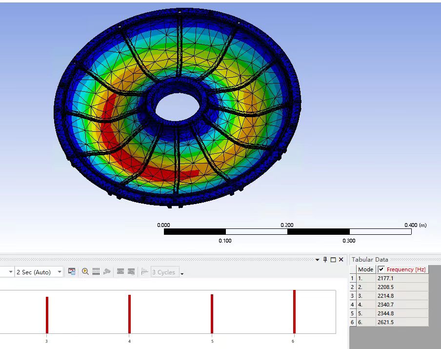The image size is (441, 349).
Task: Click the grayed cycles graph icon
Action: pyautogui.click(x=144, y=271)
